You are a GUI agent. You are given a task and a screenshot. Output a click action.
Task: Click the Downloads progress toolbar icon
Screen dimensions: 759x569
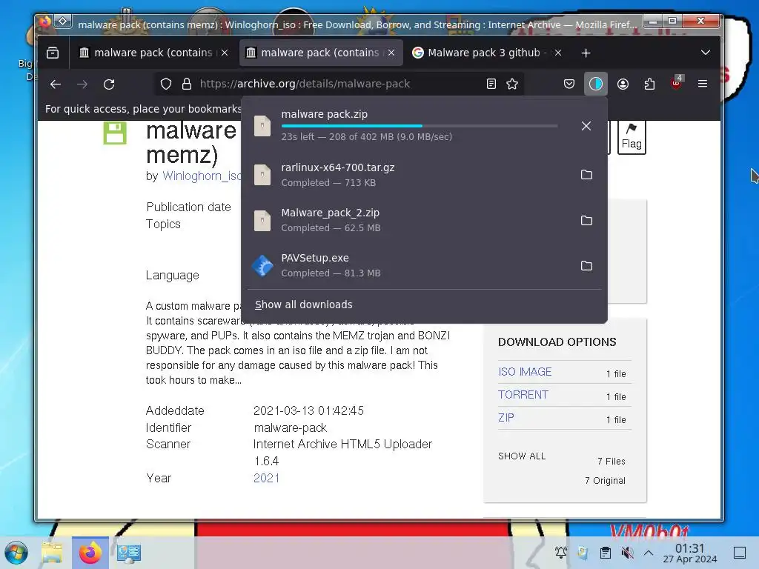pos(596,84)
